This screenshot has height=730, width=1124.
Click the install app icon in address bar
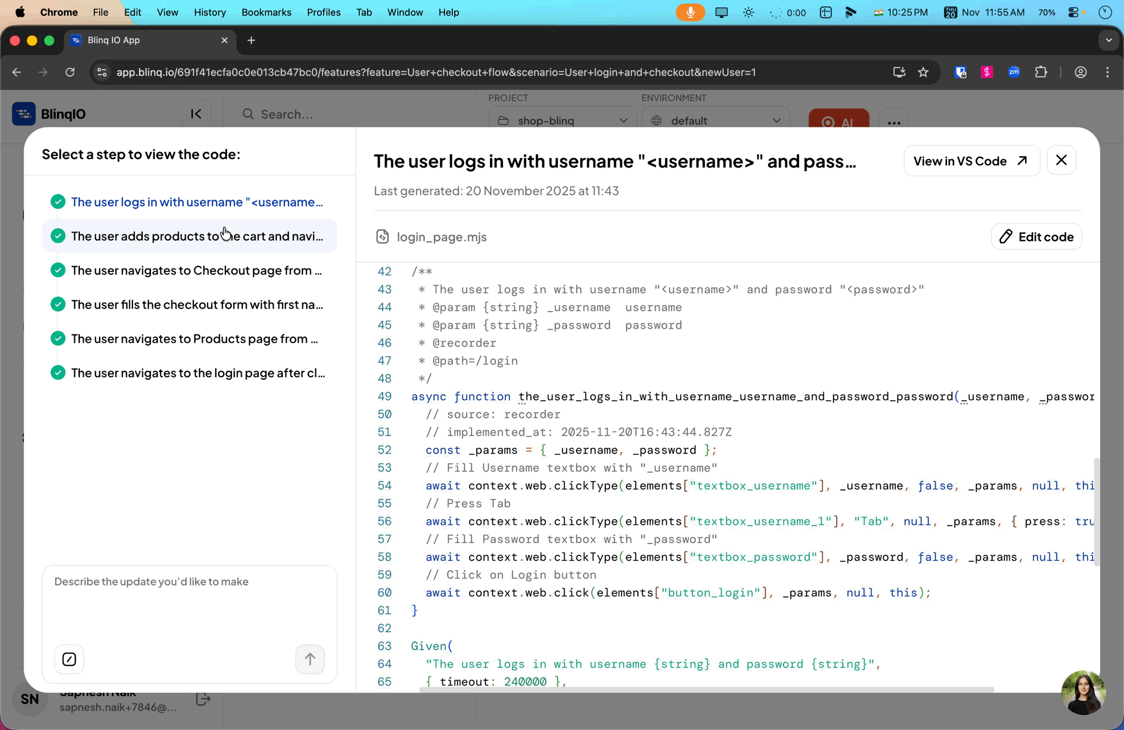[899, 72]
